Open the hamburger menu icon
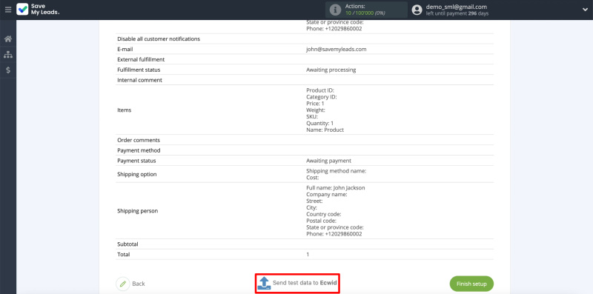Viewport: 593px width, 294px height. coord(8,10)
